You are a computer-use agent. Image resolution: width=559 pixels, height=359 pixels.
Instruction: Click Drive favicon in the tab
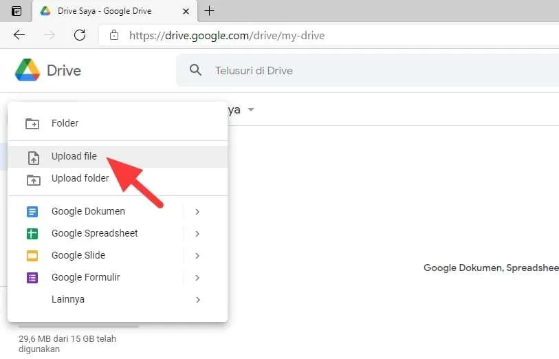click(x=45, y=11)
